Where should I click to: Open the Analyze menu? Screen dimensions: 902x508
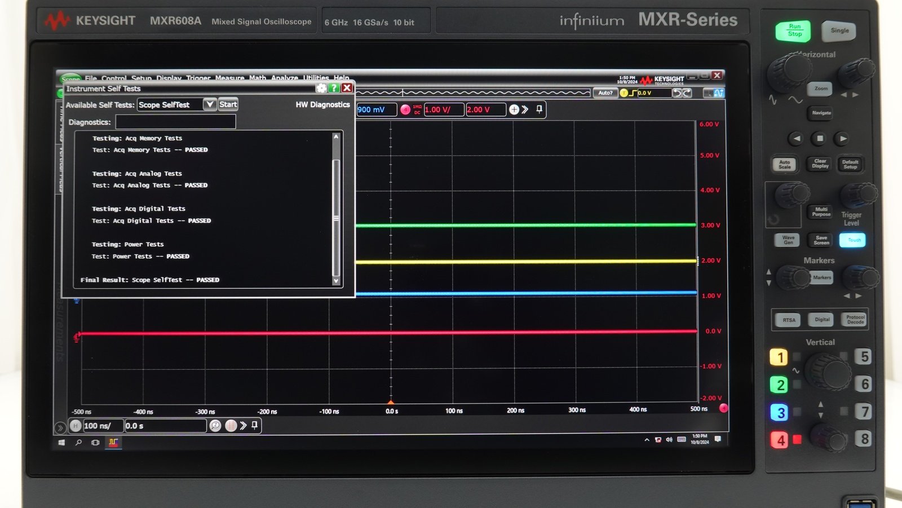[x=285, y=78]
